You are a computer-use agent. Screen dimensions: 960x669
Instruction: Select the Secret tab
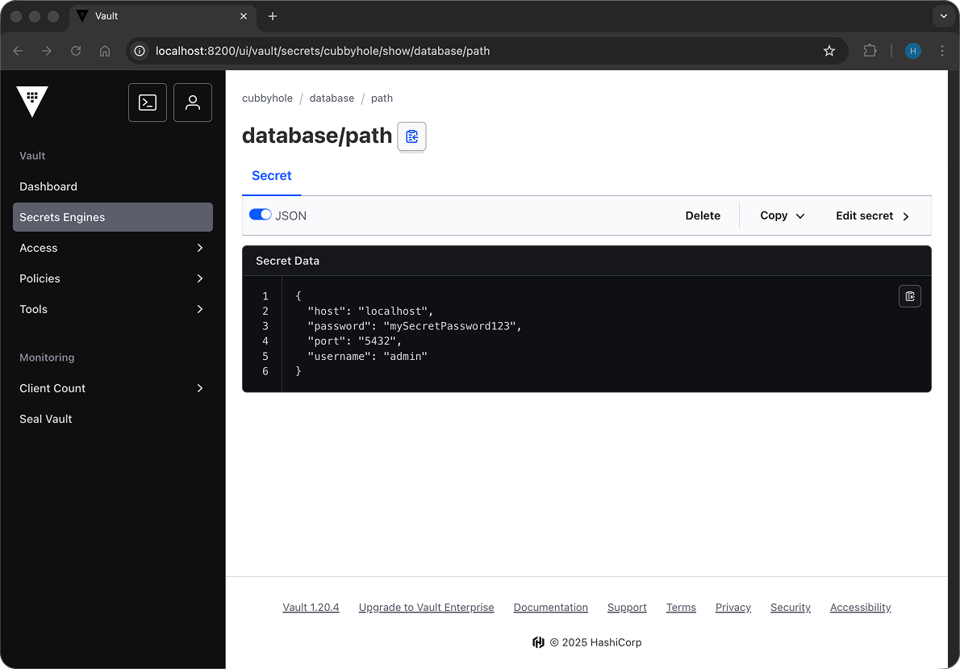click(272, 176)
